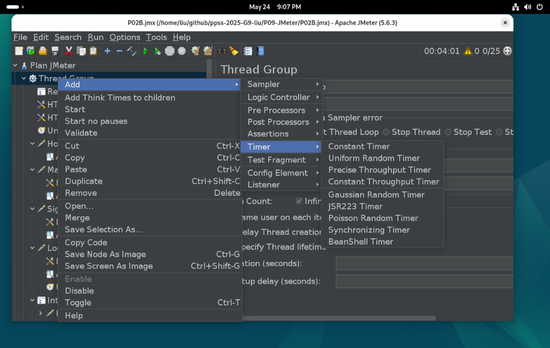Collapse the tree node starting with "Ho"
This screenshot has width=550, height=348.
(32, 143)
